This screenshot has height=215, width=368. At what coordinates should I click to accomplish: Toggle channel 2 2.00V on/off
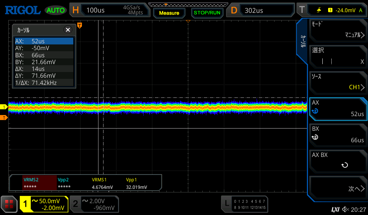click(x=94, y=204)
